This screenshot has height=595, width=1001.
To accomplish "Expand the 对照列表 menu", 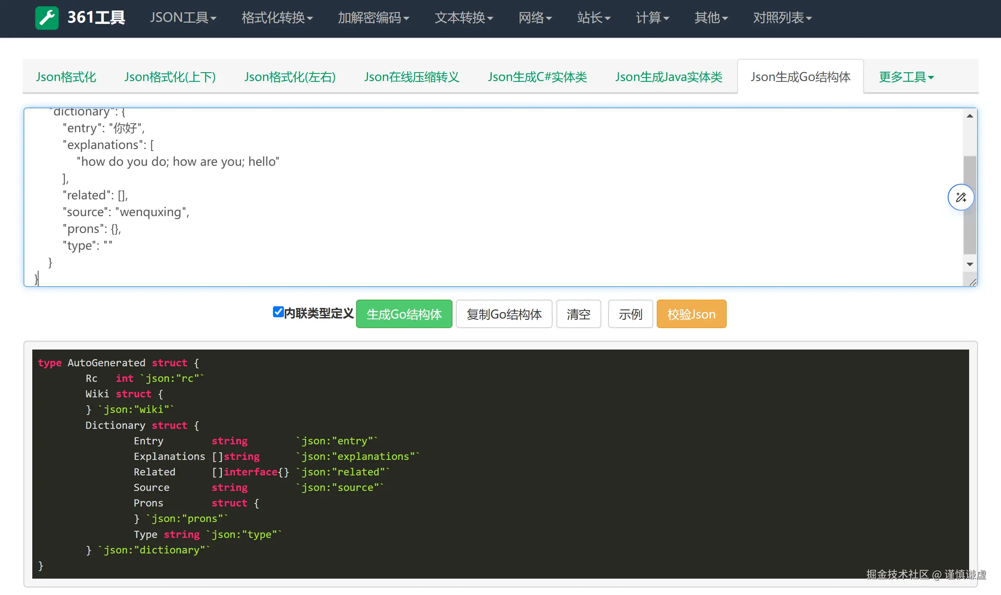I will pyautogui.click(x=782, y=18).
